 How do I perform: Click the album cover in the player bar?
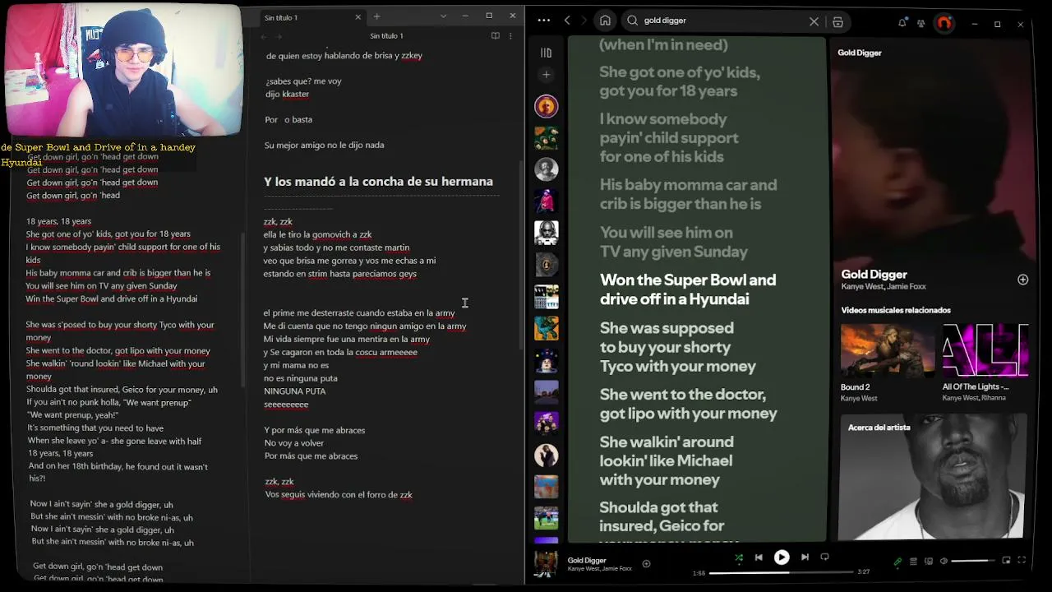click(x=546, y=564)
